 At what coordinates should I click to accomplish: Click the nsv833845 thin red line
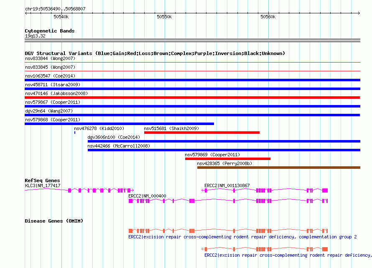[192, 71]
